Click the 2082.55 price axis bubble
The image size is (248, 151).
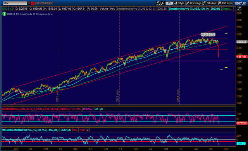242,42
